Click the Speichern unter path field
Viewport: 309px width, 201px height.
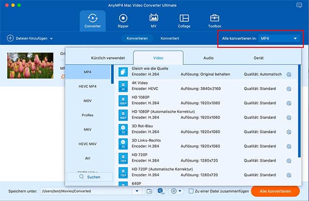87,191
